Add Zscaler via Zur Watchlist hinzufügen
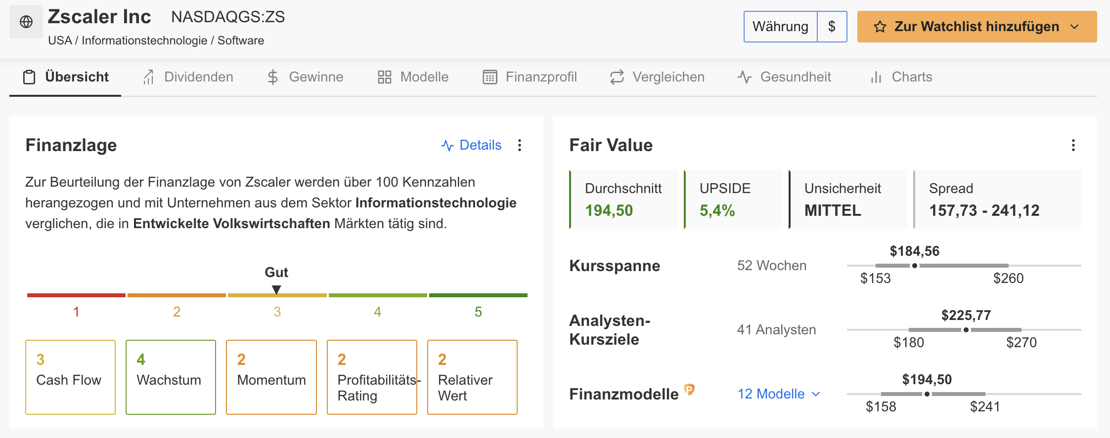The height and width of the screenshot is (438, 1110). [977, 27]
